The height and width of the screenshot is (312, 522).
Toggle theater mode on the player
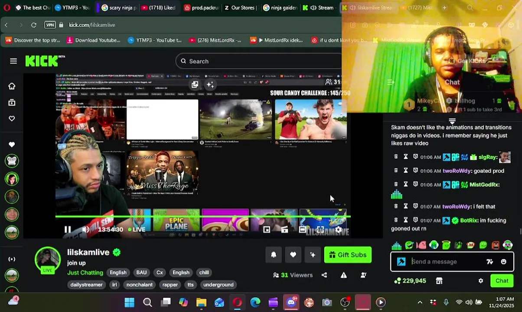302,229
